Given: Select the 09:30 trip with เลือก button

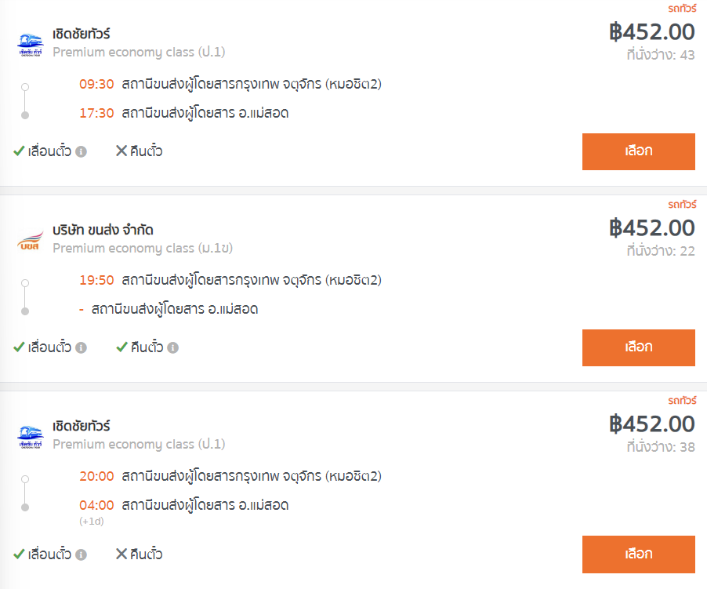Looking at the screenshot, I should 639,151.
